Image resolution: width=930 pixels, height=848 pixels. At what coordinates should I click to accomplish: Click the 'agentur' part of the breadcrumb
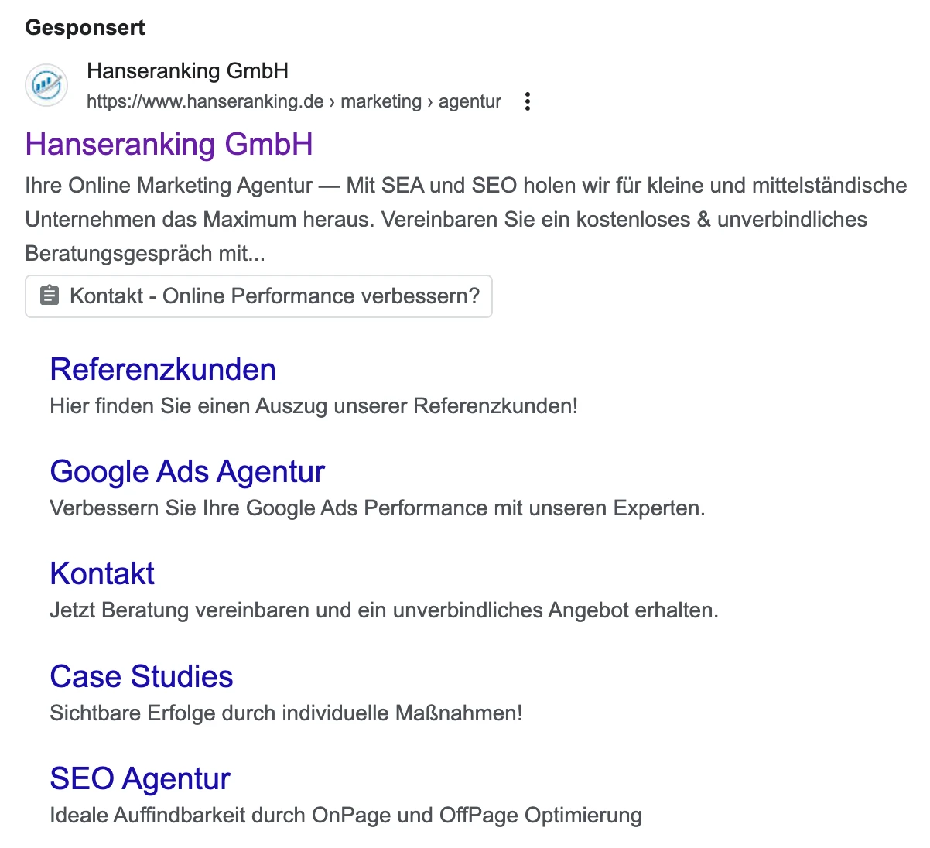470,101
